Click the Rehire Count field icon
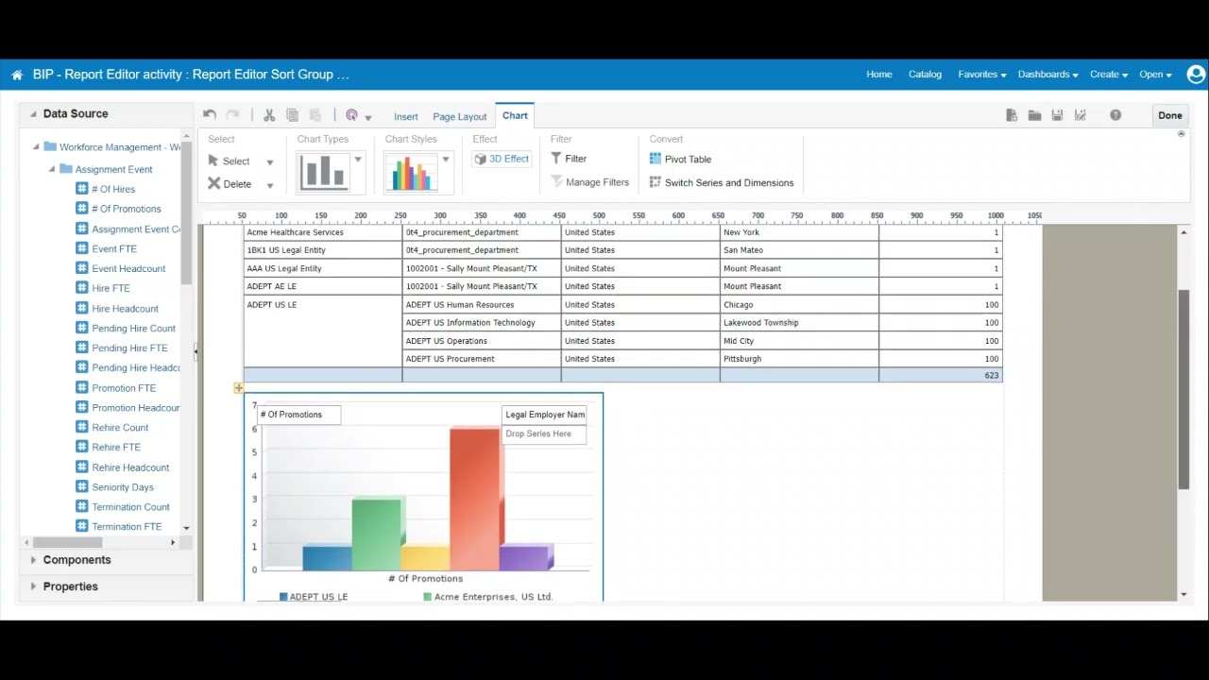This screenshot has height=680, width=1209. 82,427
